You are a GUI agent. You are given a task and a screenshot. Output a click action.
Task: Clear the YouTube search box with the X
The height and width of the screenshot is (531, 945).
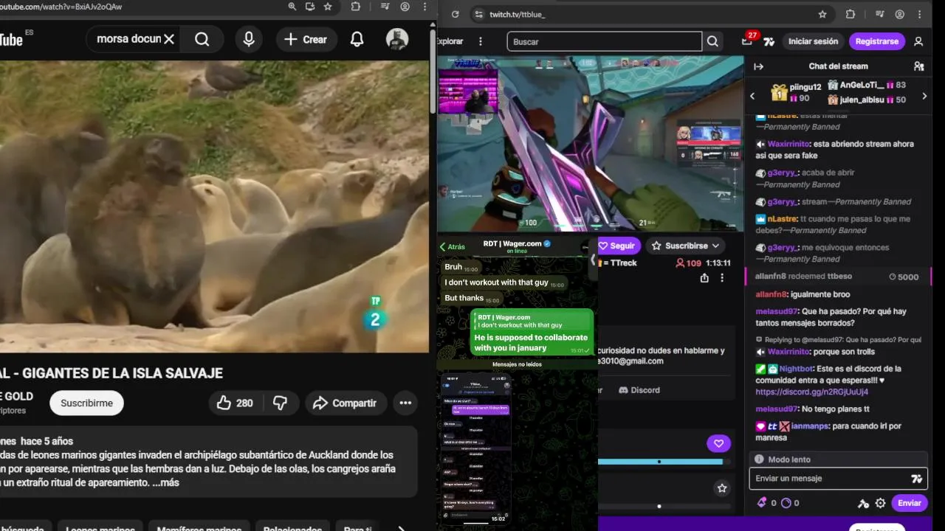(x=169, y=39)
